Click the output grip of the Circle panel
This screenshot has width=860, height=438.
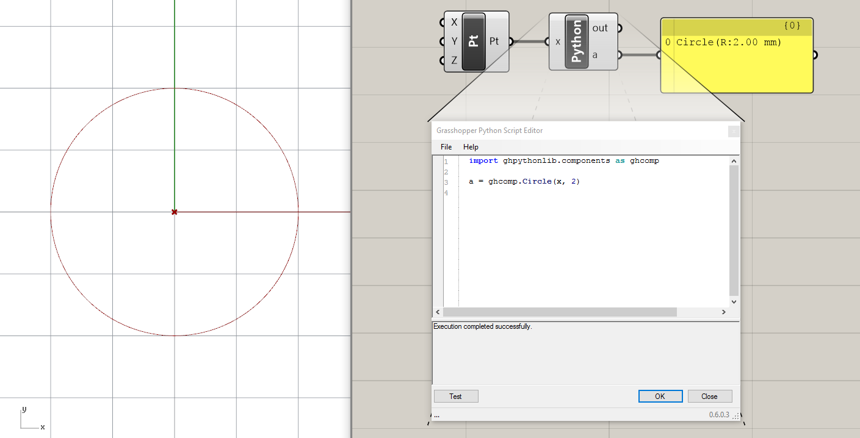click(x=814, y=54)
